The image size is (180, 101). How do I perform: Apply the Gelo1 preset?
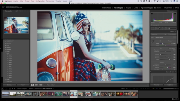tap(10, 55)
